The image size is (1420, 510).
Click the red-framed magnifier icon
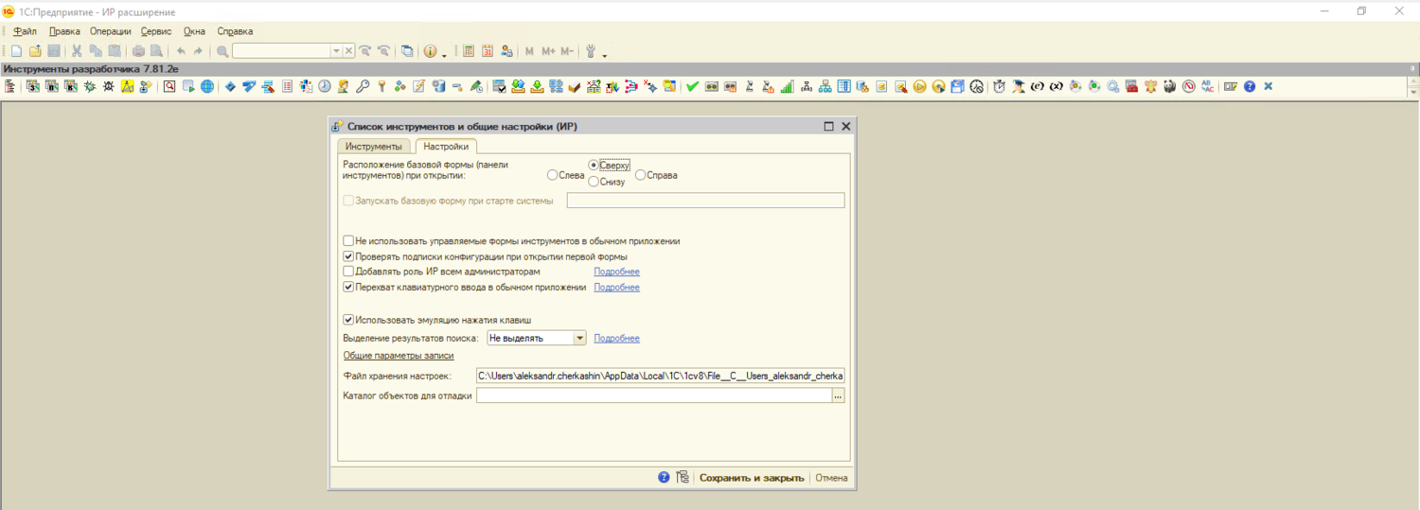click(x=169, y=86)
